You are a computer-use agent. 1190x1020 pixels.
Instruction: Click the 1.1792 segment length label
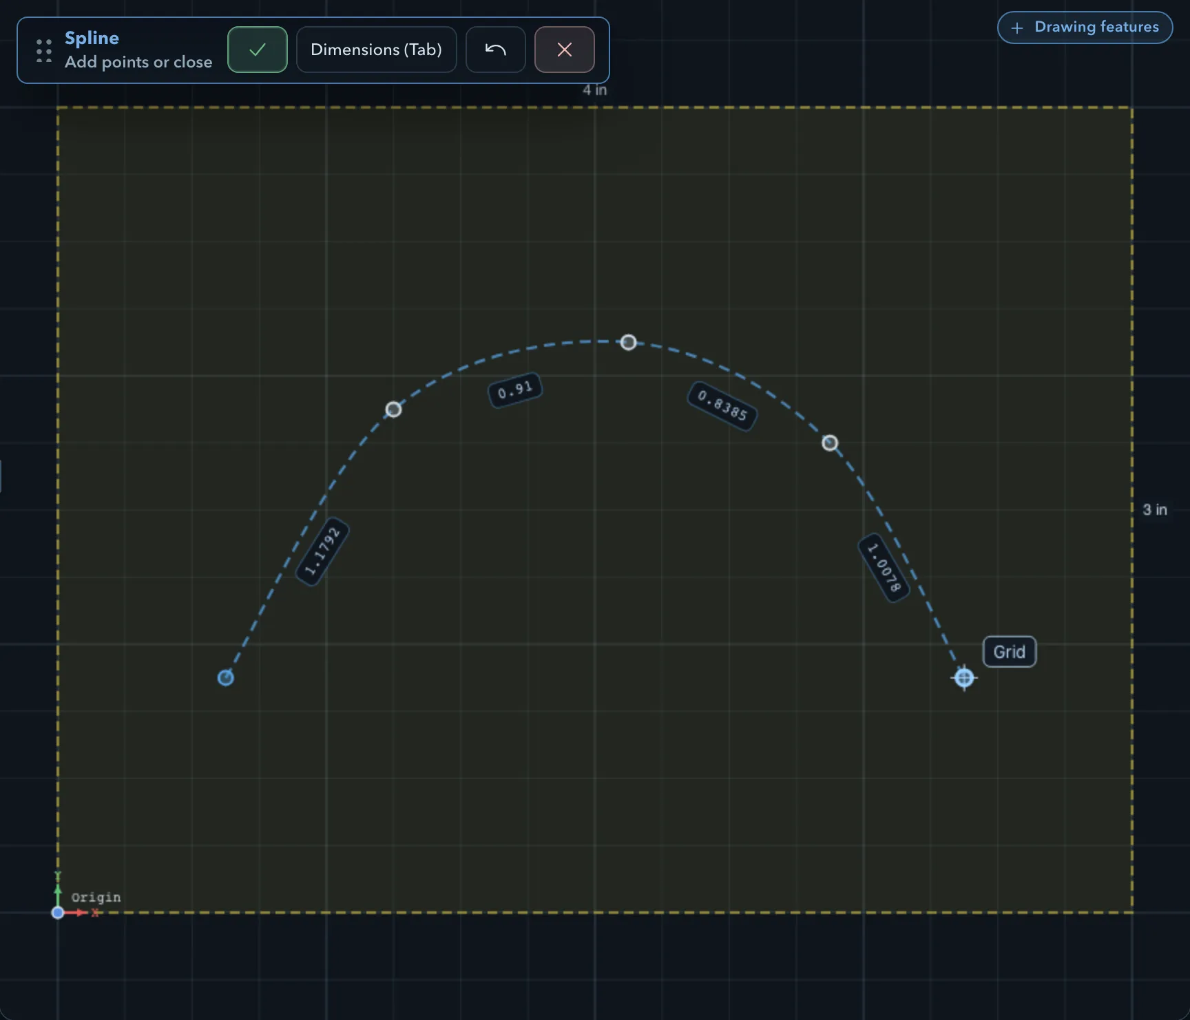(322, 551)
